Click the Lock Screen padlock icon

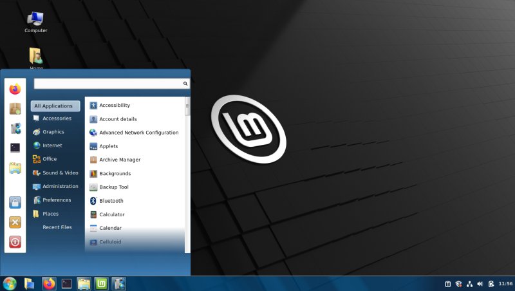click(x=15, y=202)
